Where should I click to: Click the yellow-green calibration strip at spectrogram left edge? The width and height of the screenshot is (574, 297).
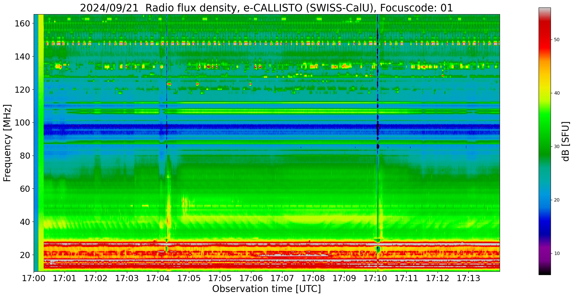click(41, 143)
